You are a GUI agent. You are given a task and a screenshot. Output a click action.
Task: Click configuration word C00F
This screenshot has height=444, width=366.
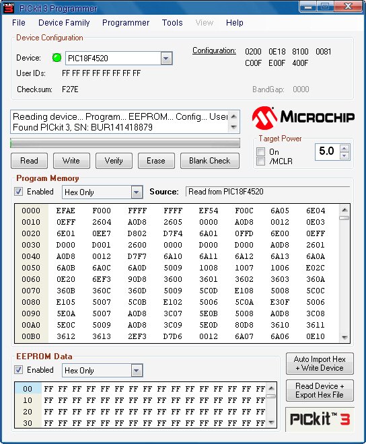pos(253,63)
